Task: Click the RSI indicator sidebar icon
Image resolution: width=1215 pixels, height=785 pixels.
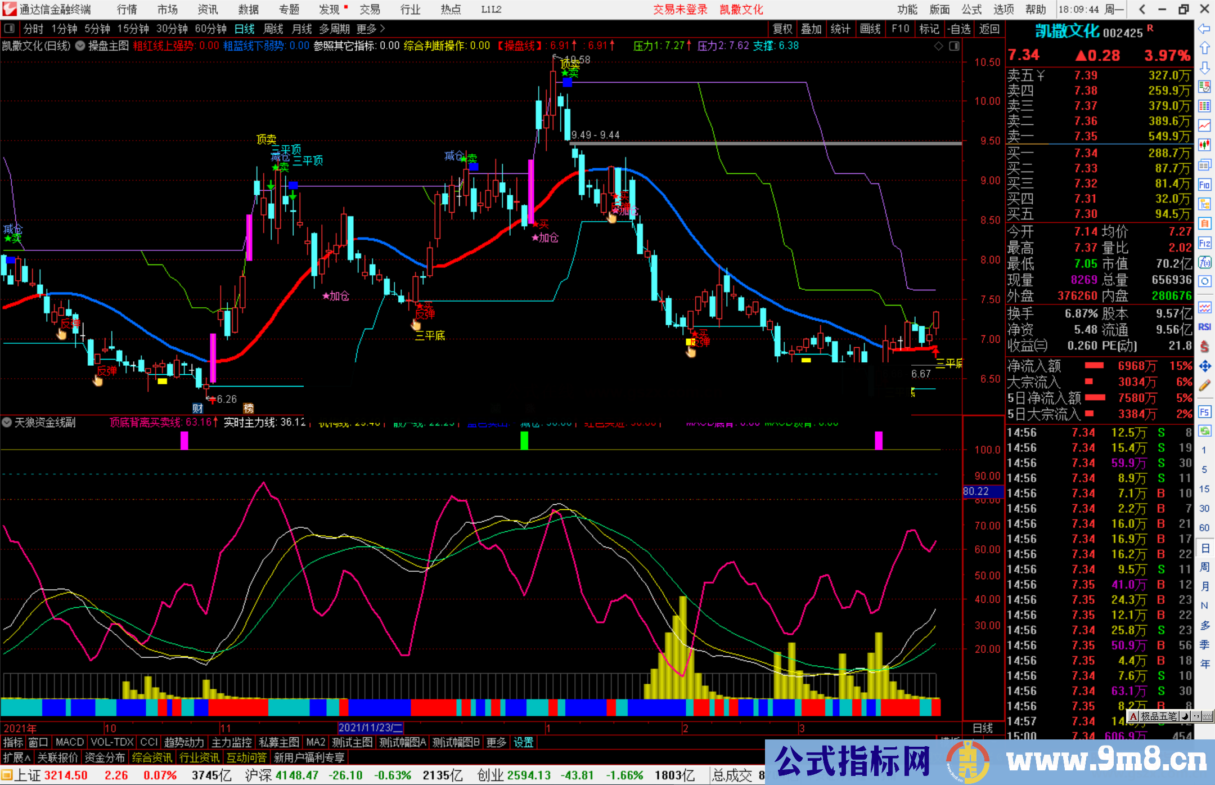Action: click(1204, 327)
